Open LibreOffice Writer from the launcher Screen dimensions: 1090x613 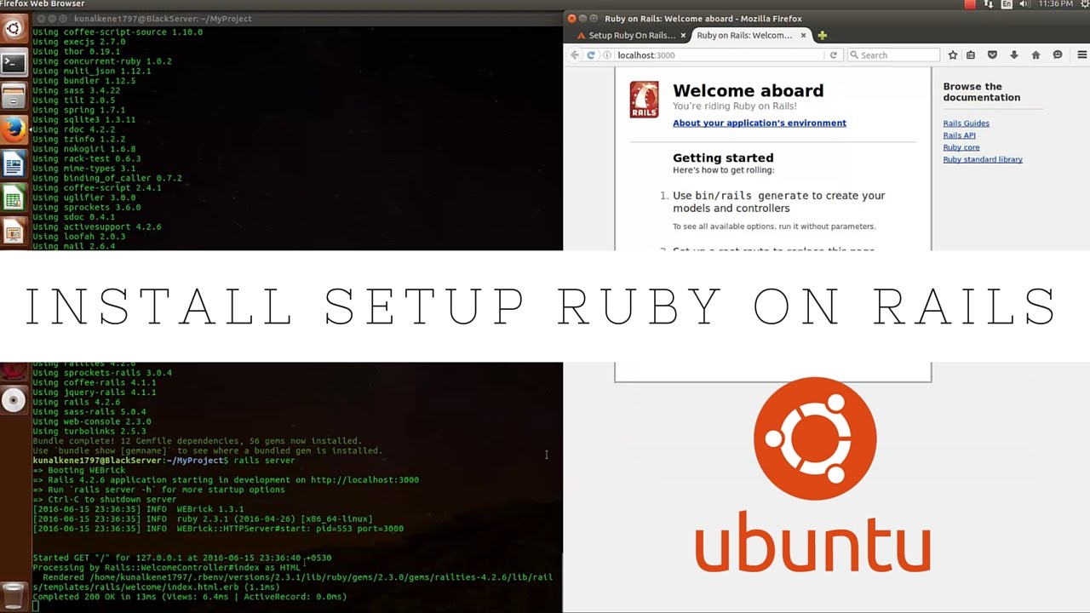pyautogui.click(x=14, y=163)
